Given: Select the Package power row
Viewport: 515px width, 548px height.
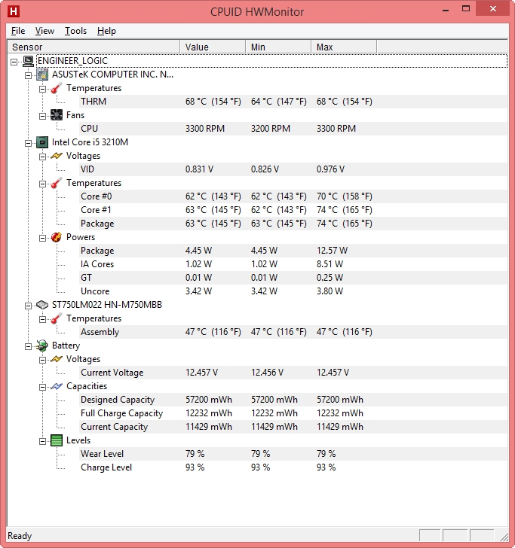Looking at the screenshot, I should [x=97, y=251].
